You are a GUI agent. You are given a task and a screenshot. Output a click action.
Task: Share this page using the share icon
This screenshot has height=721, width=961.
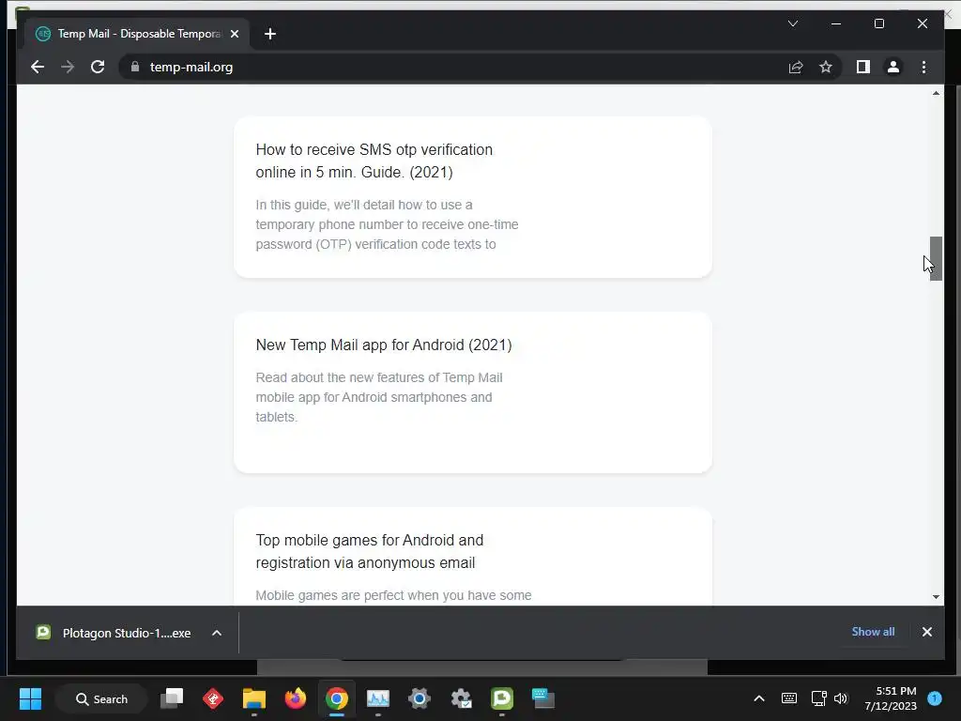pyautogui.click(x=796, y=67)
